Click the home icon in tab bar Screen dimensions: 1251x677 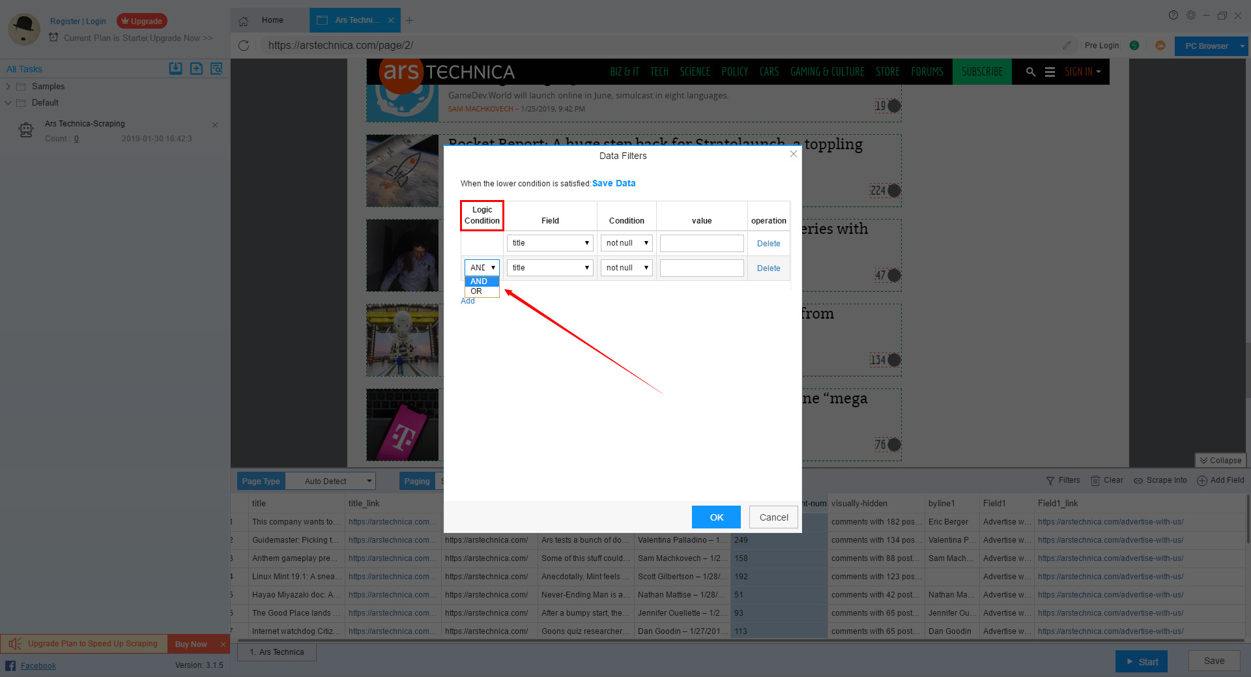coord(243,21)
